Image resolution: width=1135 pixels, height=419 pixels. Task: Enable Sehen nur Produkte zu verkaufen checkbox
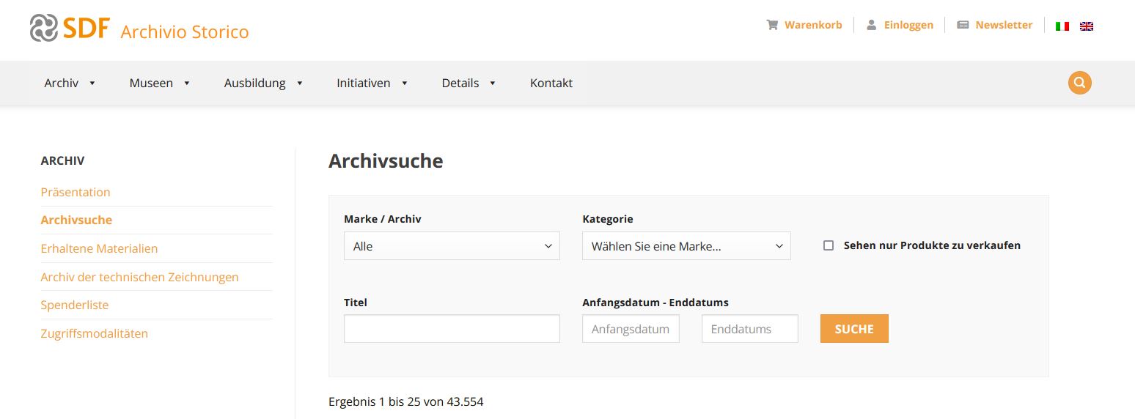[x=829, y=245]
